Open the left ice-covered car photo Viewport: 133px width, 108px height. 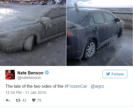(33, 33)
